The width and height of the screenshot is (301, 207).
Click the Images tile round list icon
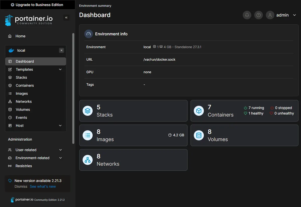88,135
